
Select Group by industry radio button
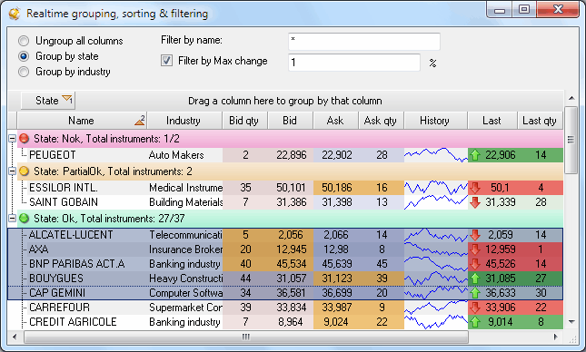click(24, 72)
